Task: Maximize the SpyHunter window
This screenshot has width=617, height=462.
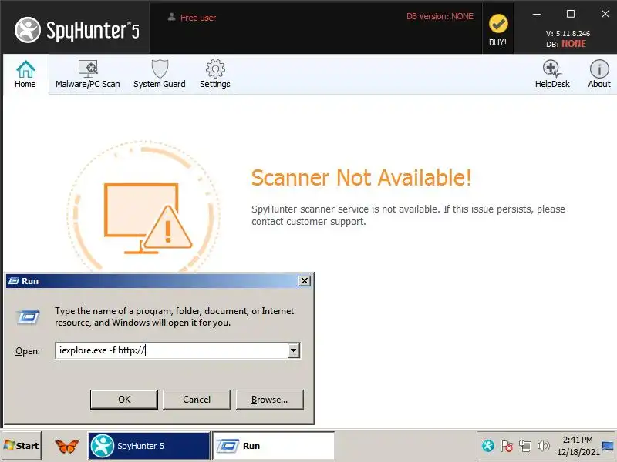Action: point(571,14)
